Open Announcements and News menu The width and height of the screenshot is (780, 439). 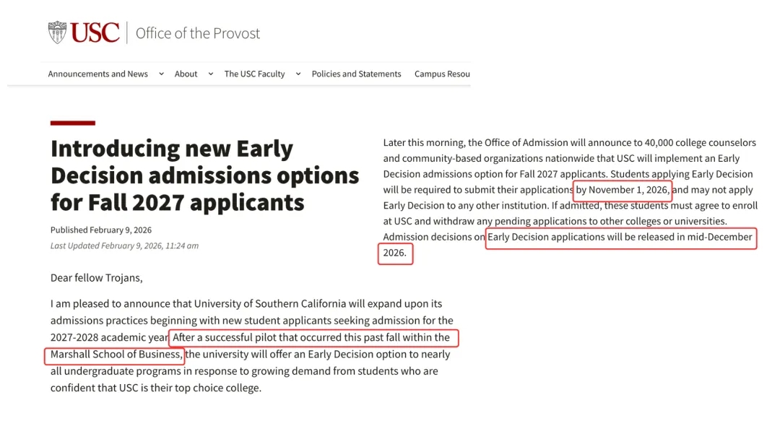(98, 74)
